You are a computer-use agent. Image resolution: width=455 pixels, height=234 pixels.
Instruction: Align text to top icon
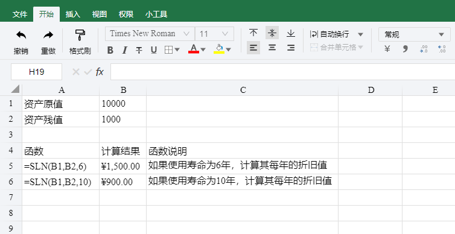point(253,33)
